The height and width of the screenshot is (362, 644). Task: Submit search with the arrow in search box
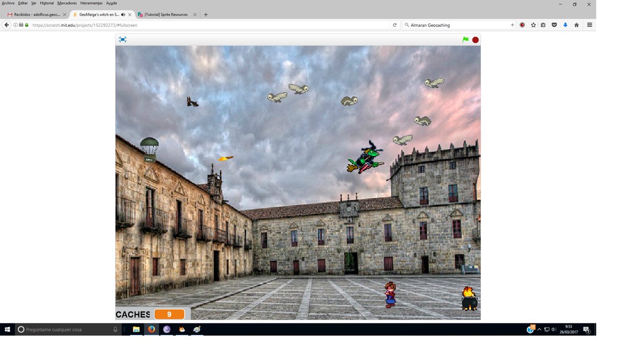coord(512,25)
